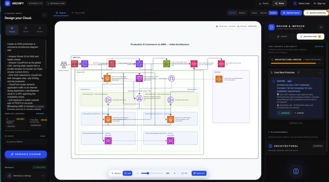
Task: Select the AWS WAF red icon
Action: pos(112,64)
